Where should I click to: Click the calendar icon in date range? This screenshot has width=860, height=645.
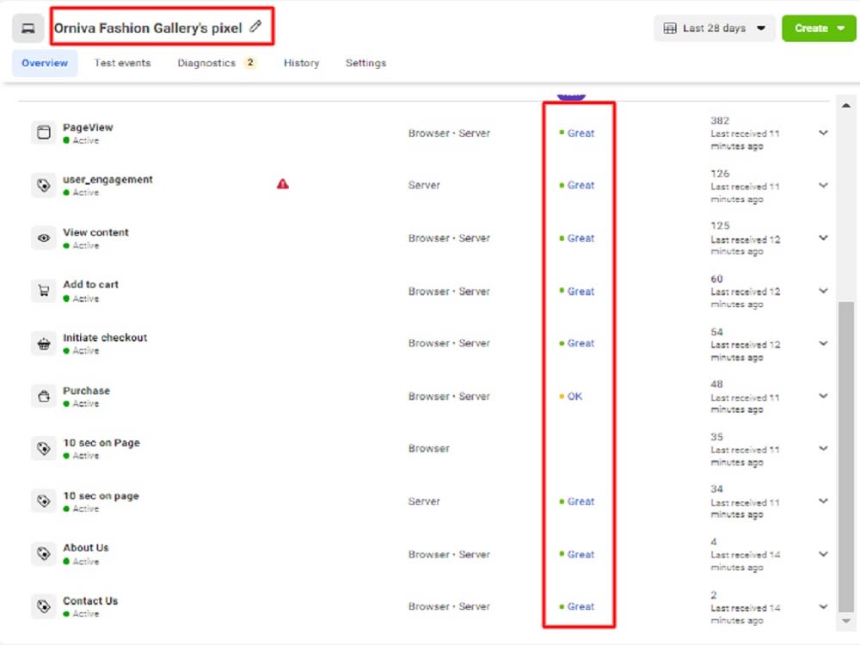click(670, 28)
